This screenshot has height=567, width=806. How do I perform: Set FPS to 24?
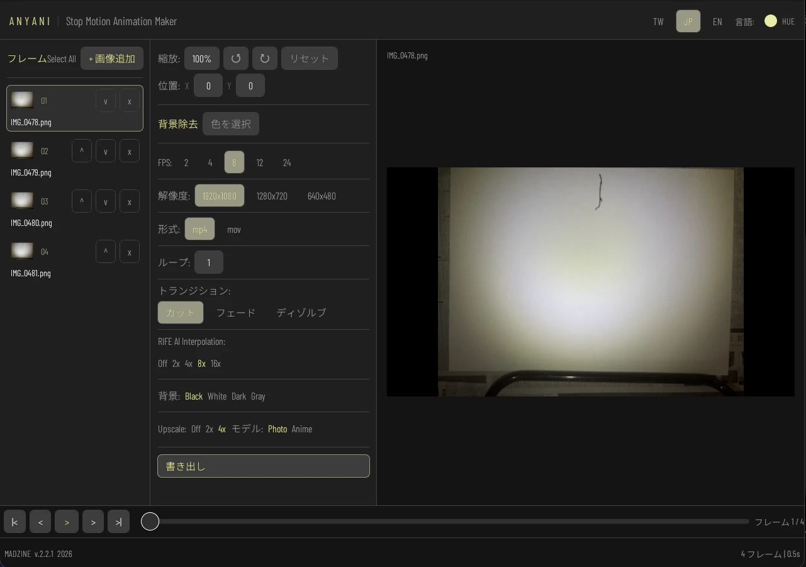pos(287,162)
